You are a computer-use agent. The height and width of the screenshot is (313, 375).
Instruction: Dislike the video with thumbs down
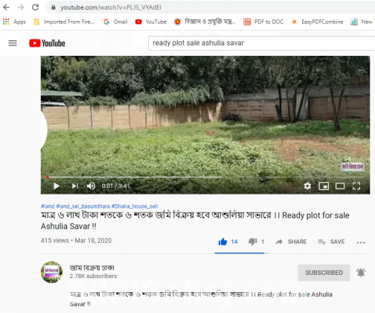(x=253, y=241)
